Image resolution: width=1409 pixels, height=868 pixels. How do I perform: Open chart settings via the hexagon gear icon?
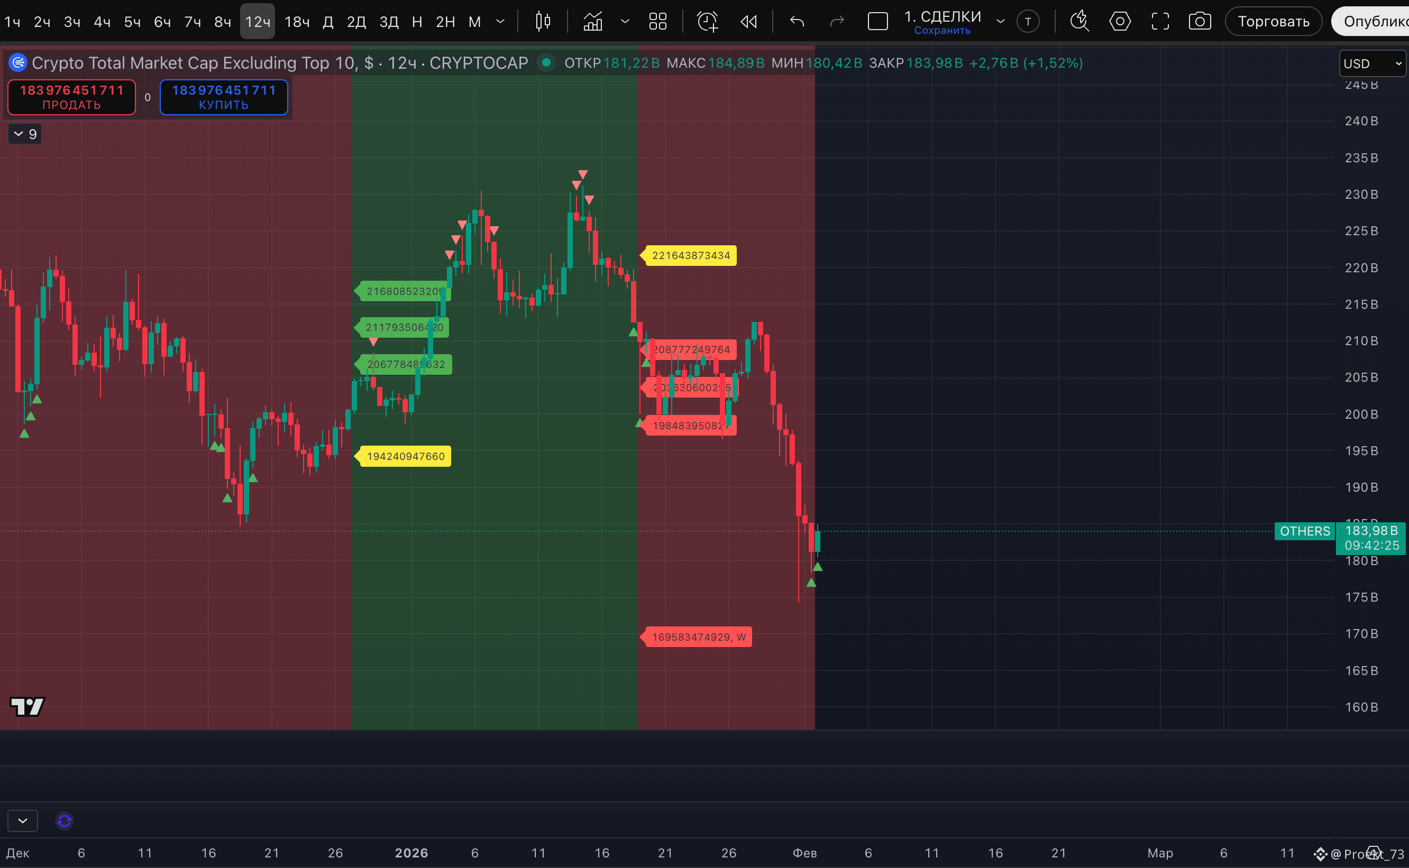(x=1120, y=22)
